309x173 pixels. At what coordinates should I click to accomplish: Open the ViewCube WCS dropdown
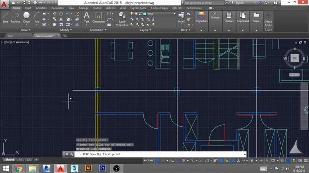295,74
